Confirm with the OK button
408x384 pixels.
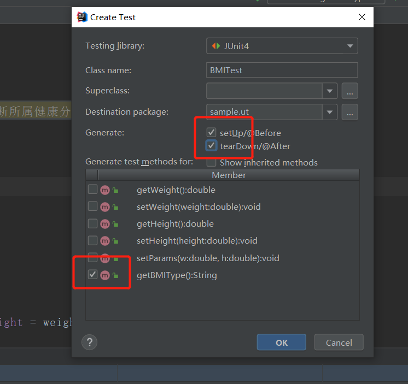(x=282, y=342)
